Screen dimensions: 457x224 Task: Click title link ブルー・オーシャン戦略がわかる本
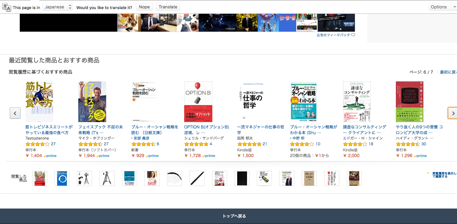pos(314,130)
